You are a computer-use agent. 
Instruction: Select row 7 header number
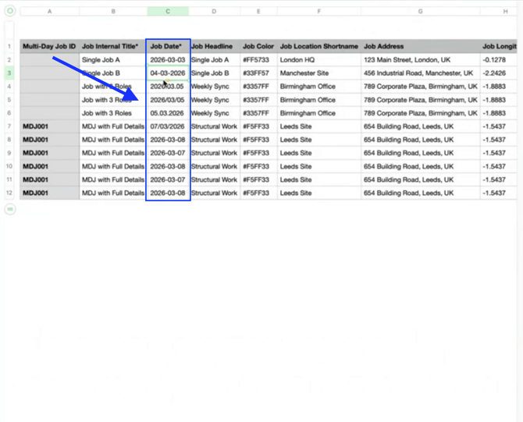[x=9, y=126]
